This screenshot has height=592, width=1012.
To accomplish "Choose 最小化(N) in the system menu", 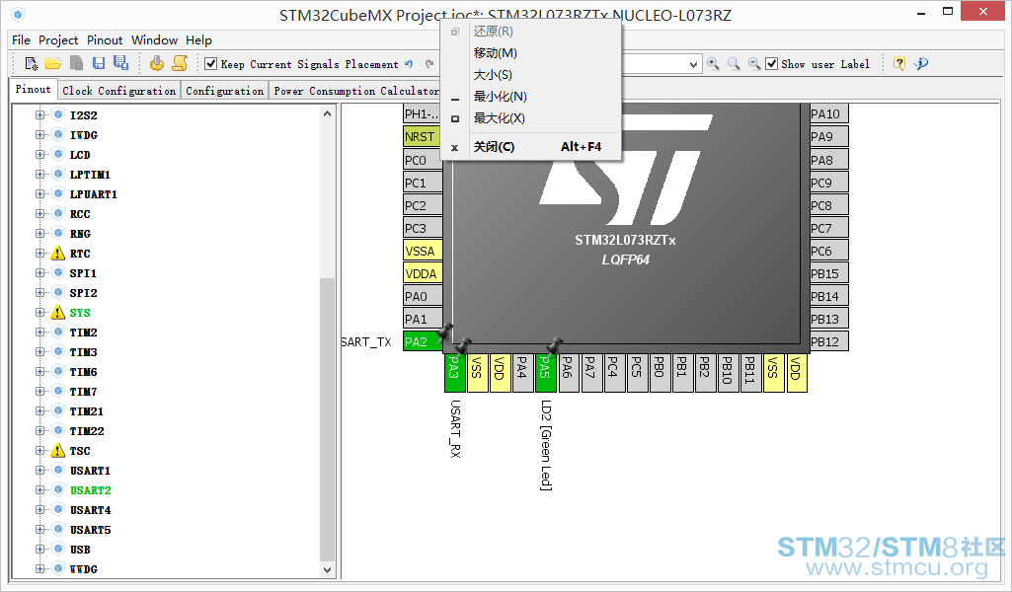I will [x=530, y=97].
